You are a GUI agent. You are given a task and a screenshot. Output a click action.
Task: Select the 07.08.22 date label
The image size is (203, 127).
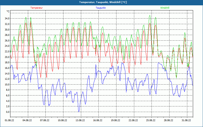(45, 120)
